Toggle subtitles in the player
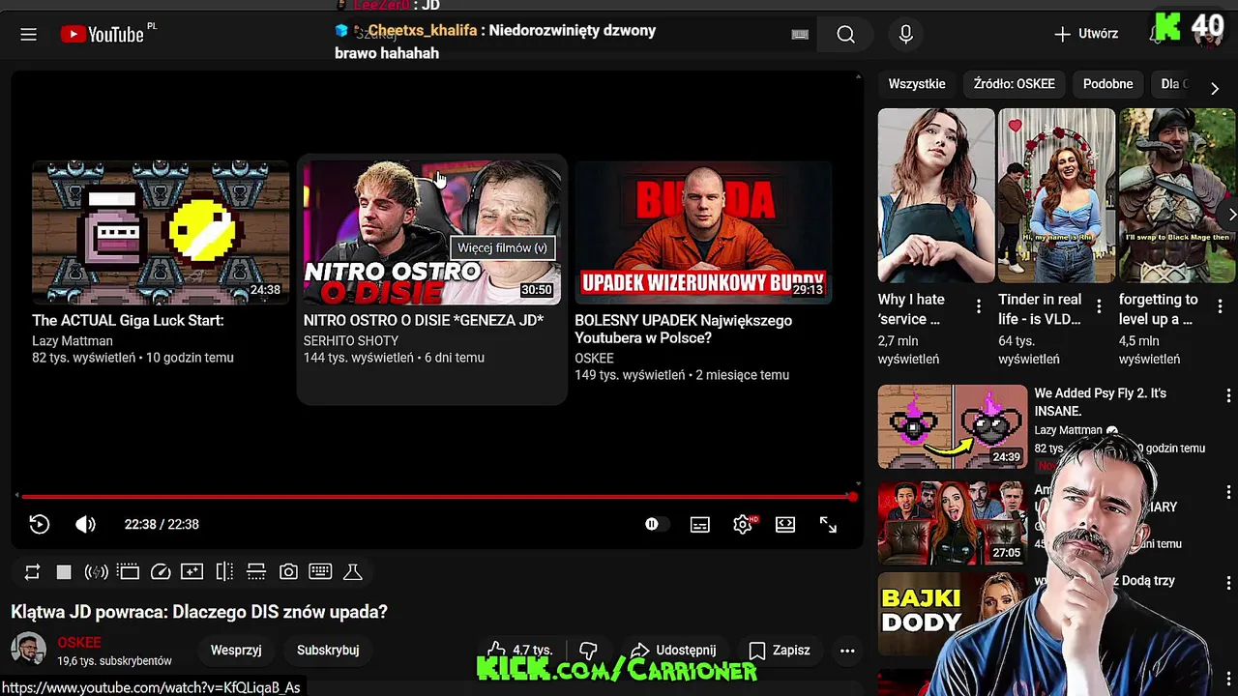 tap(699, 524)
